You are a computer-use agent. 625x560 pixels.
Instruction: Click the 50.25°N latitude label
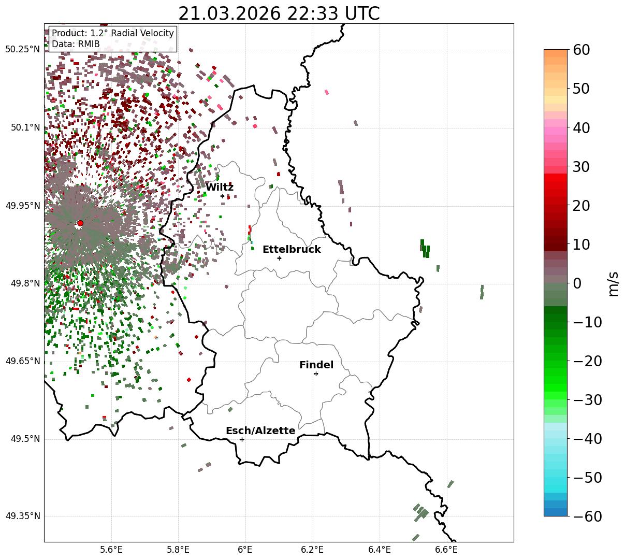point(22,49)
